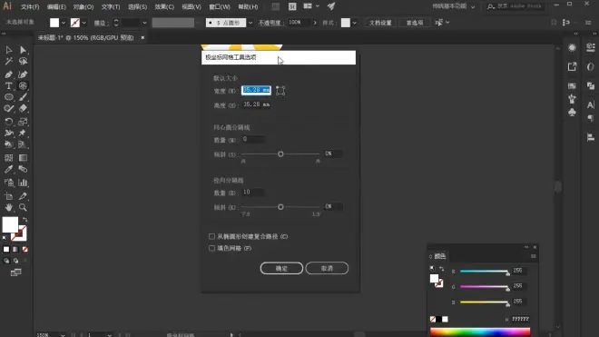Viewport: 599px width, 337px height.
Task: Select the Type tool
Action: pyautogui.click(x=9, y=85)
